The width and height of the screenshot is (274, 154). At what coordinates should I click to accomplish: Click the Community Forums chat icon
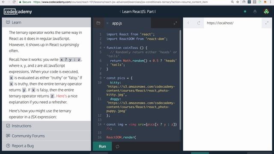click(x=8, y=136)
